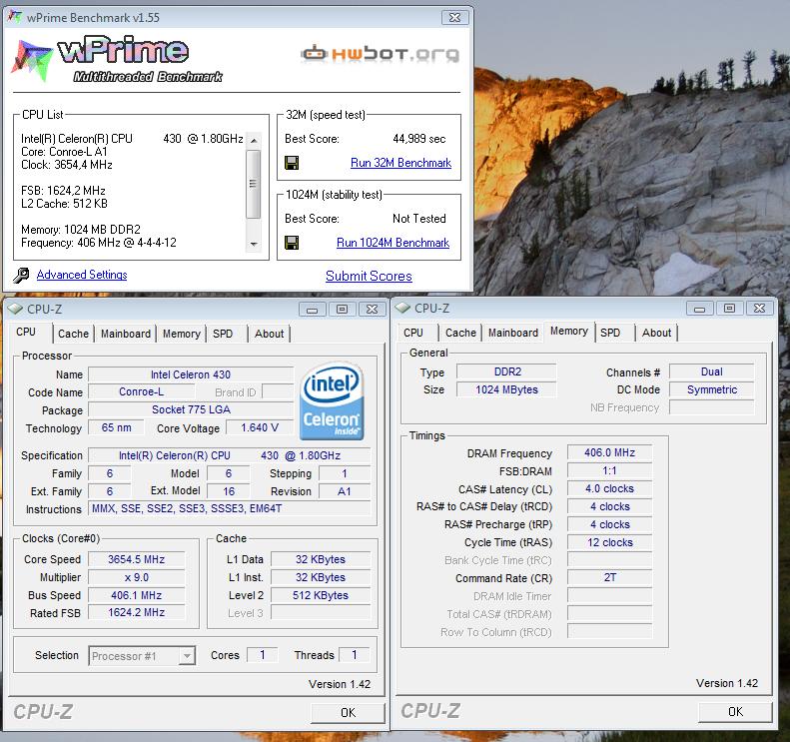Click the FSB:DRAM 1:1 value
Screen dimensions: 790x742
point(609,471)
